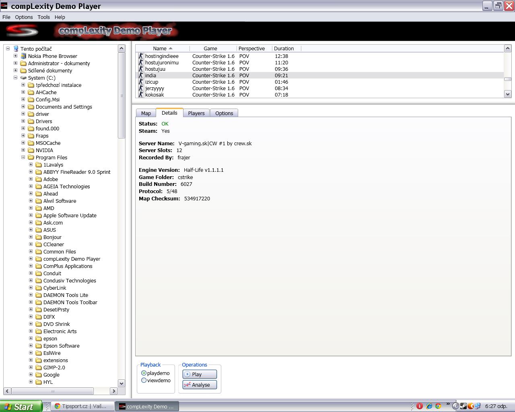This screenshot has width=515, height=412.
Task: Expand Administrator - dokumenty node
Action: 15,63
